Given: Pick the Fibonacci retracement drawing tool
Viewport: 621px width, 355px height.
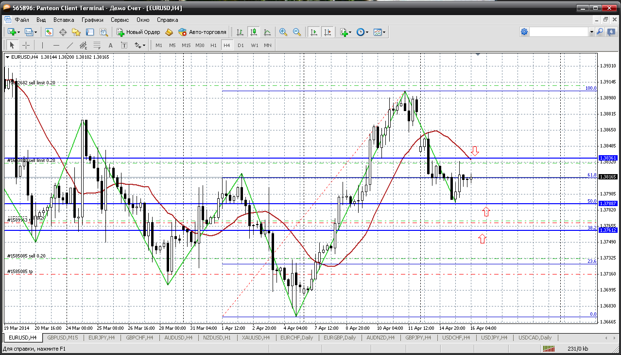Looking at the screenshot, I should [x=97, y=45].
